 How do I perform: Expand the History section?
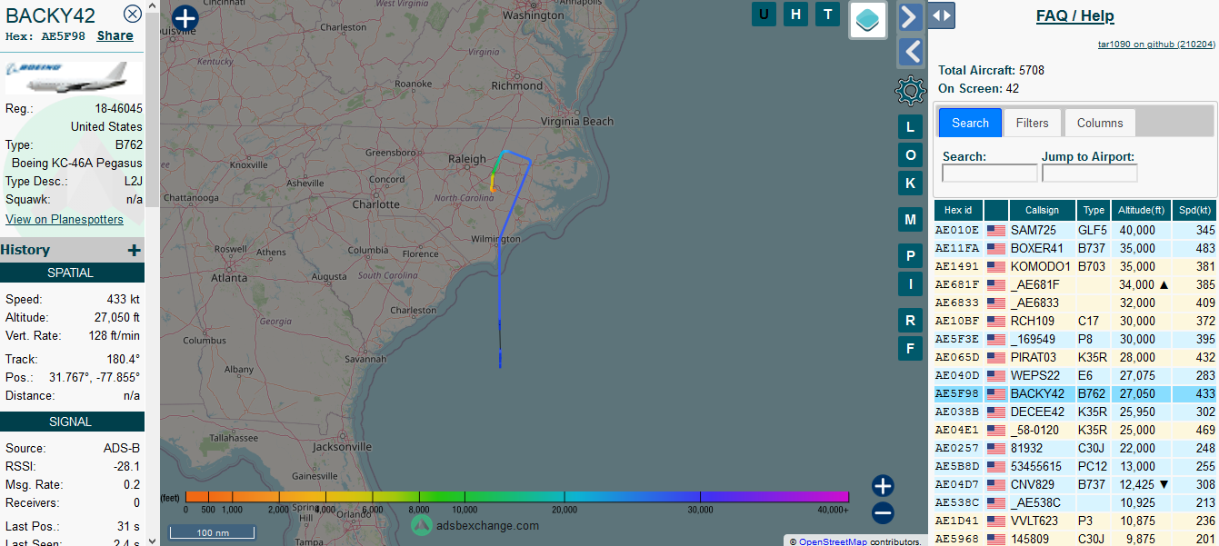point(134,250)
